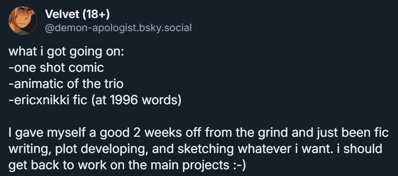
Task: Click the "what i got going on:" line
Action: pyautogui.click(x=66, y=52)
